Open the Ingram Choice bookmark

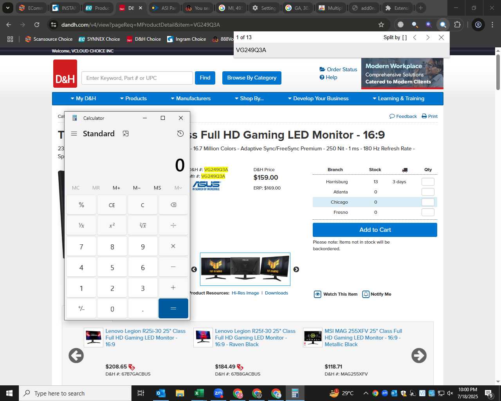click(187, 39)
